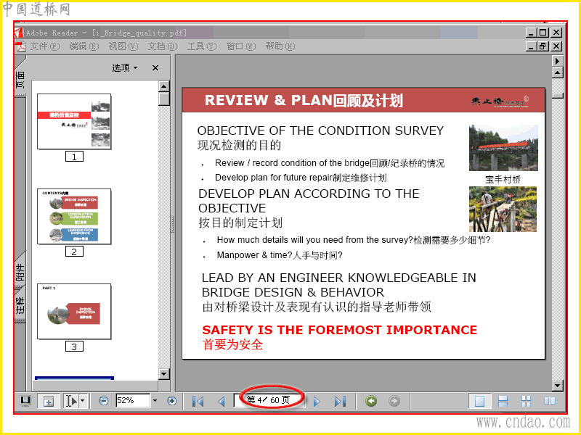Go to the first page

click(198, 401)
